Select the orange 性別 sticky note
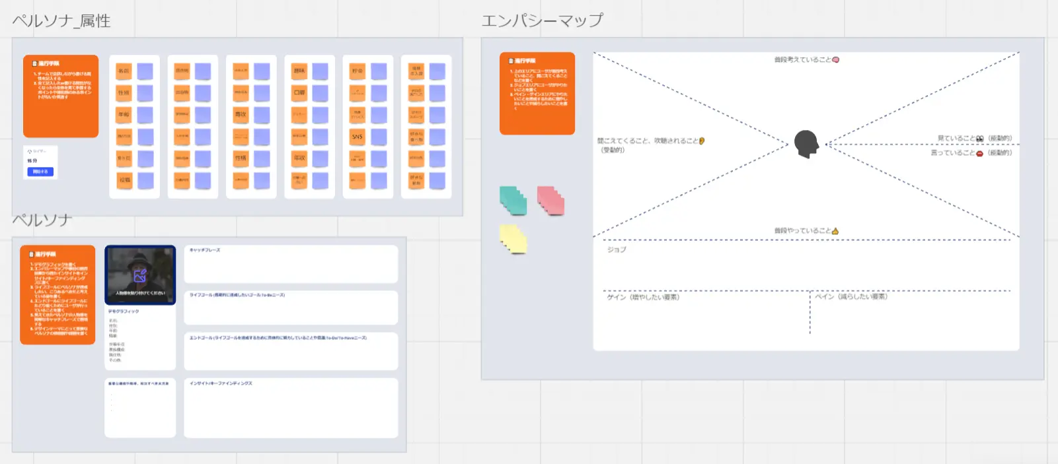Viewport: 1058px width, 464px height. coord(124,93)
